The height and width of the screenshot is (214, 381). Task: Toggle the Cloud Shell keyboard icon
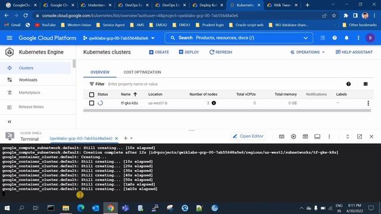pos(282,137)
